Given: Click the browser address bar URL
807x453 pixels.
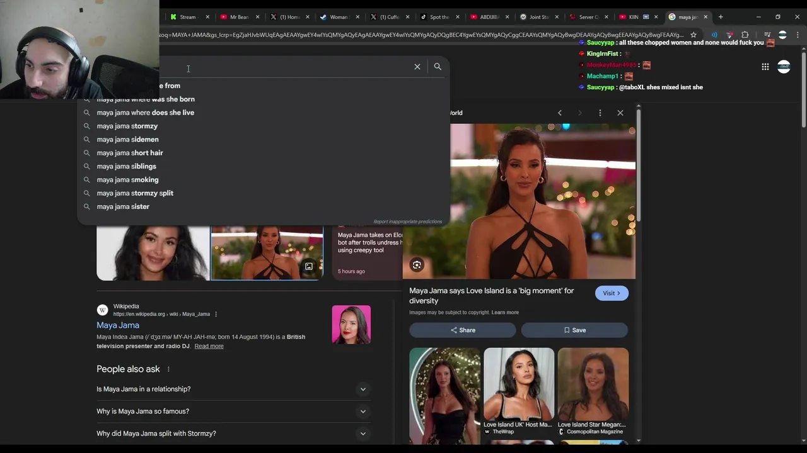Looking at the screenshot, I should (x=421, y=35).
